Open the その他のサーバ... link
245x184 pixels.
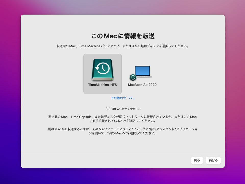123,98
